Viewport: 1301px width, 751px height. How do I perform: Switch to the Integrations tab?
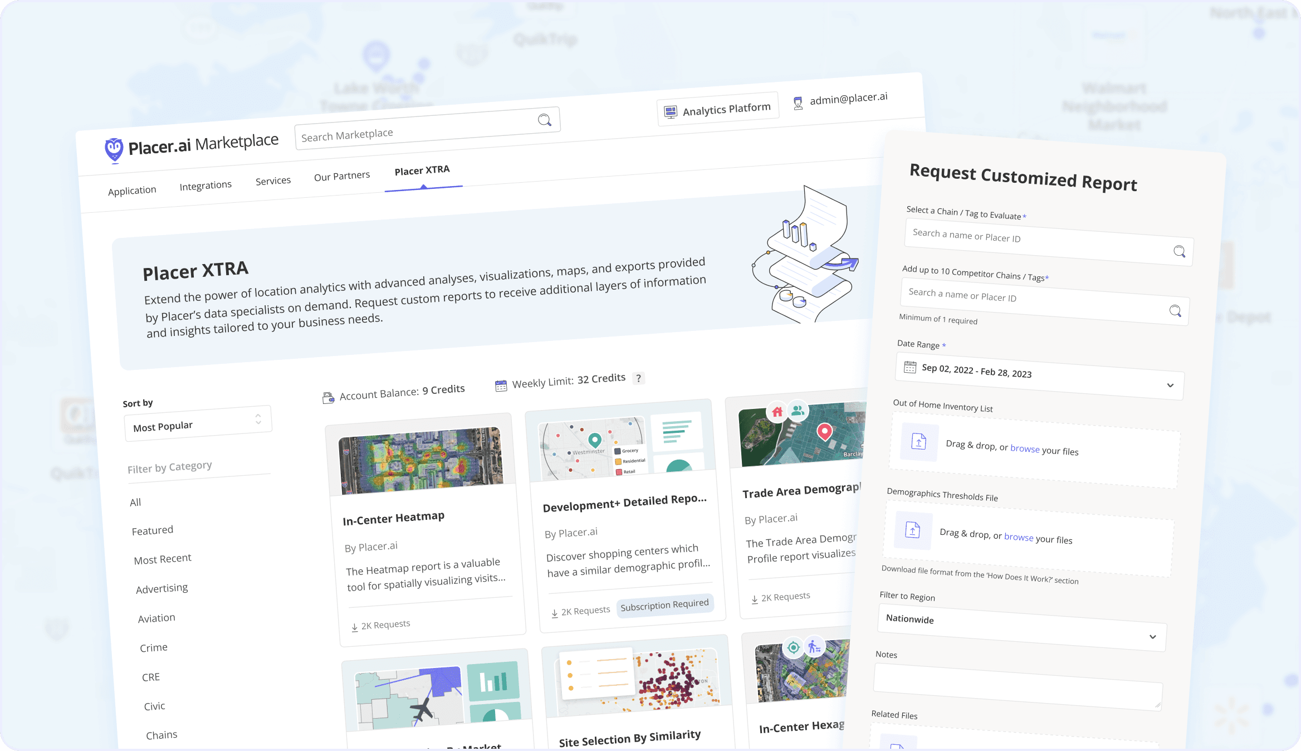pyautogui.click(x=206, y=186)
